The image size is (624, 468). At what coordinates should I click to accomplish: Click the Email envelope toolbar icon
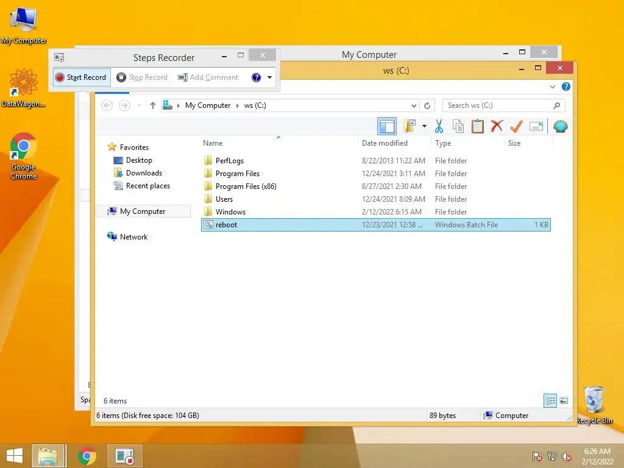536,127
